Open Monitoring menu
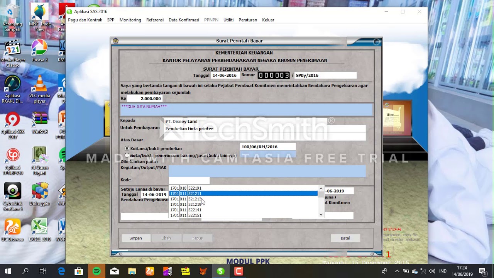This screenshot has width=494, height=278. (130, 20)
